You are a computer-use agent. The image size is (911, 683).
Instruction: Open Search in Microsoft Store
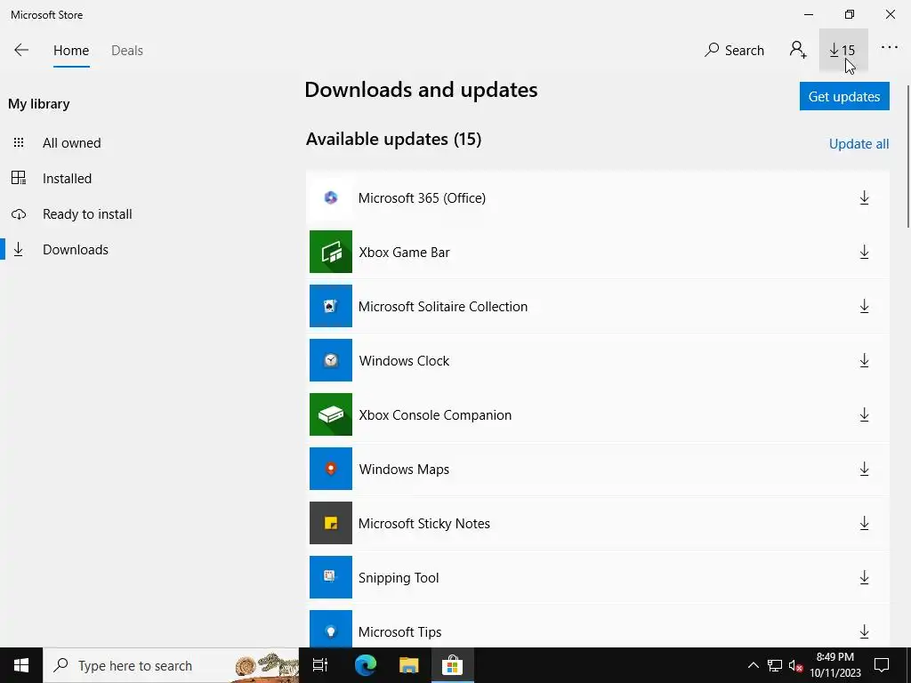(734, 51)
